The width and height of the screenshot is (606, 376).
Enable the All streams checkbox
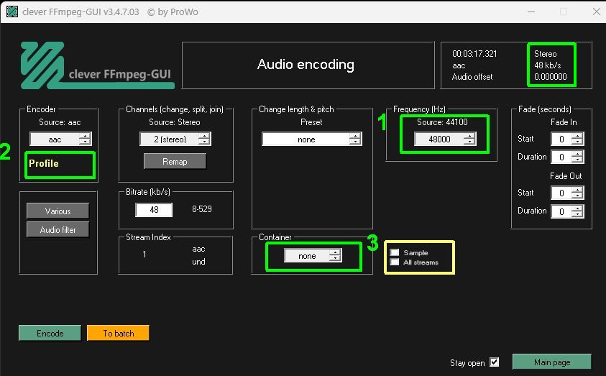click(395, 262)
